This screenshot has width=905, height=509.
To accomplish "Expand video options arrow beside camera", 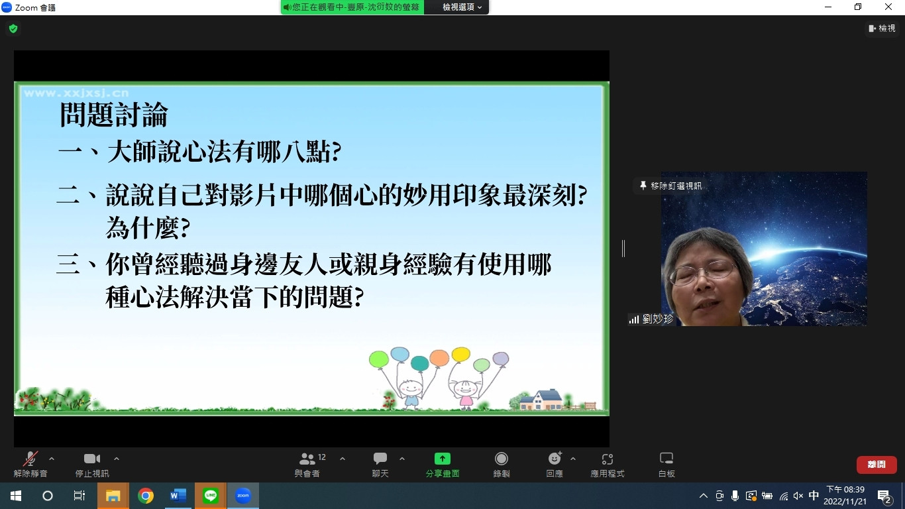I will point(117,459).
